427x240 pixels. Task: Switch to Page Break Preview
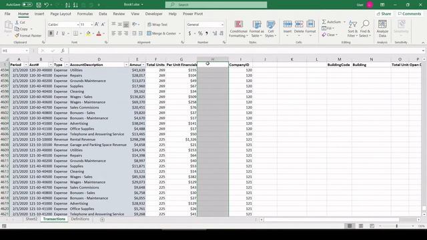[x=372, y=226]
